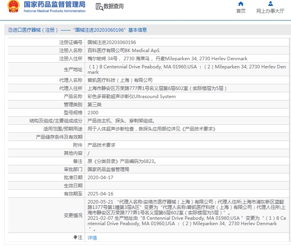Screen dimensions: 291x246
Task: Select 其他内容 slash value
Action: [88, 153]
